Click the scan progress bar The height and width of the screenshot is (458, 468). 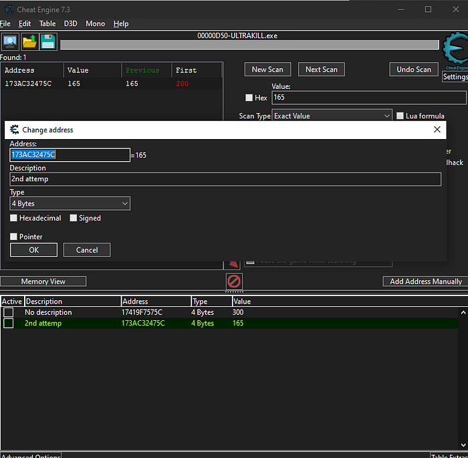(x=249, y=45)
